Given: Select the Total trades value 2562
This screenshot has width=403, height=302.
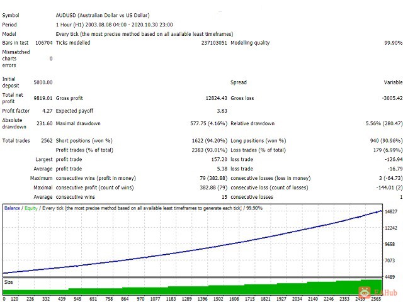Looking at the screenshot, I should coord(47,141).
